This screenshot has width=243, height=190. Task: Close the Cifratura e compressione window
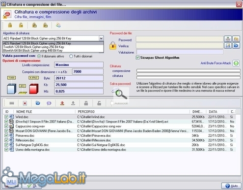[x=239, y=4]
